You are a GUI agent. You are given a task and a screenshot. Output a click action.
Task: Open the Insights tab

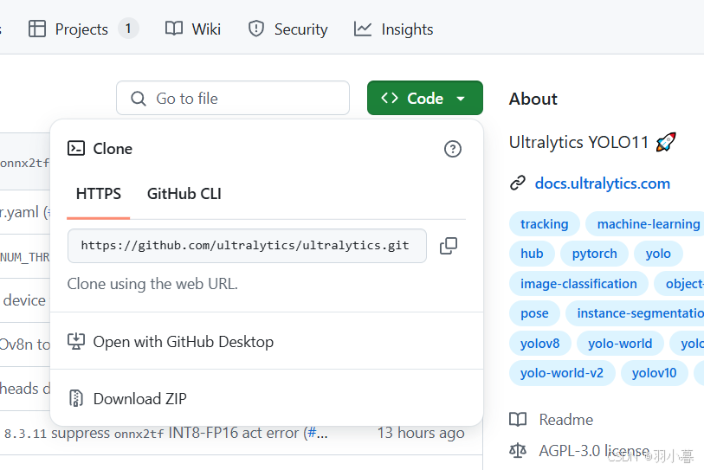(x=393, y=29)
